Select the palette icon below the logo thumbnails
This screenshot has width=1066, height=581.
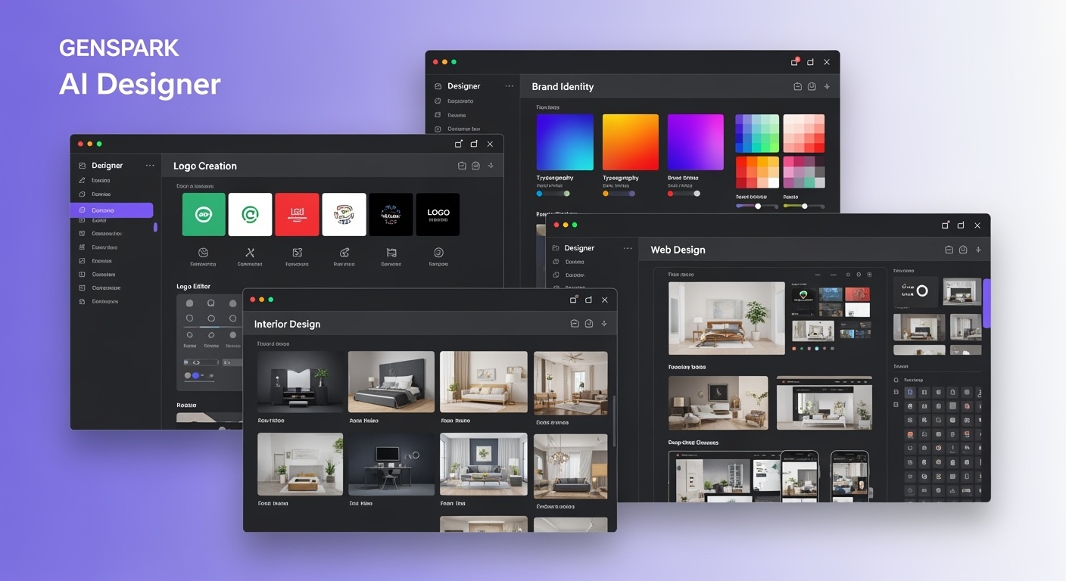[344, 253]
